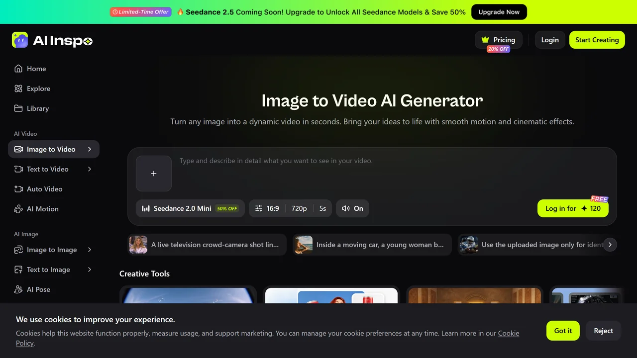Click the speaker sound icon
637x358 pixels.
[346, 208]
